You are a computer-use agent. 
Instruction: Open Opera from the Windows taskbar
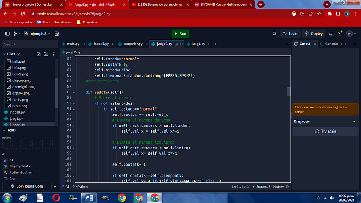pos(56,198)
